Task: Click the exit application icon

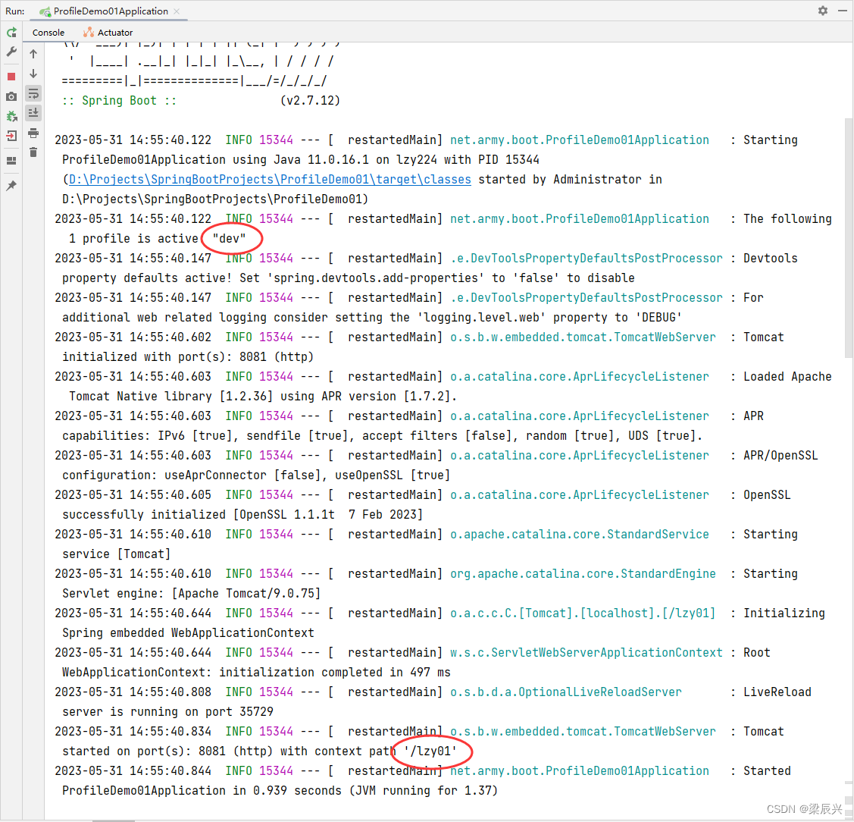Action: (11, 136)
